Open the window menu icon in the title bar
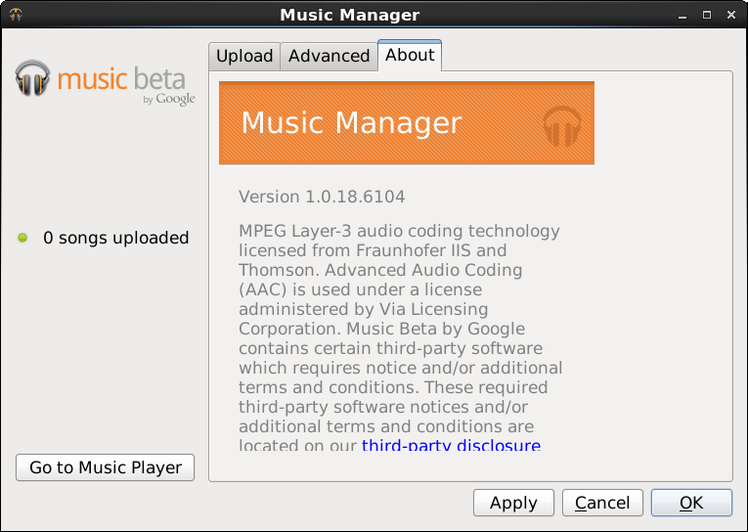This screenshot has width=748, height=532. coord(15,15)
